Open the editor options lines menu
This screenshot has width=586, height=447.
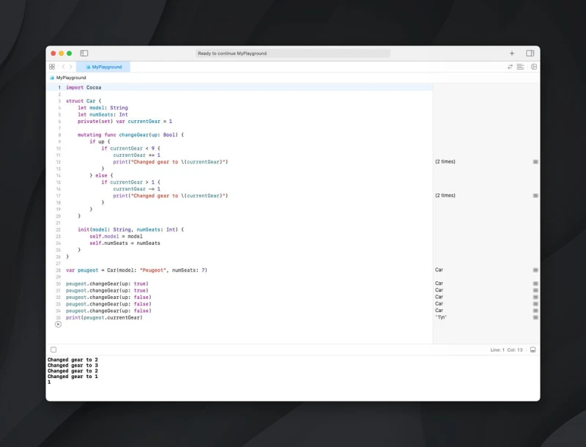(520, 67)
